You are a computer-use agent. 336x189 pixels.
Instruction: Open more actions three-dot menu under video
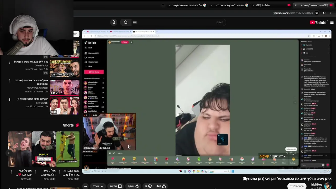[85, 186]
